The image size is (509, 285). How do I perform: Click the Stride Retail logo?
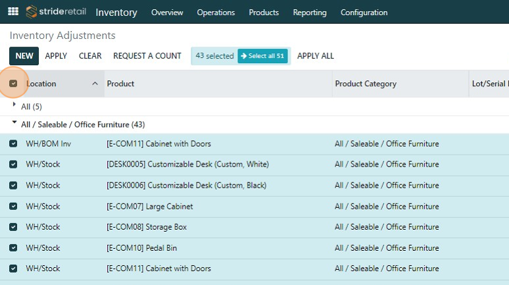pos(55,12)
